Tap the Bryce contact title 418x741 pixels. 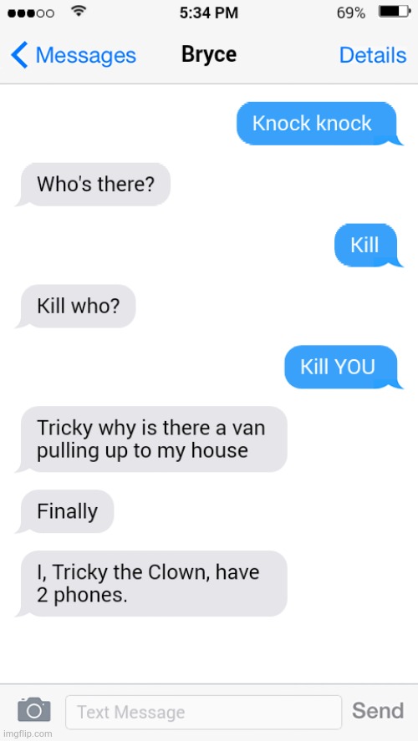(209, 53)
